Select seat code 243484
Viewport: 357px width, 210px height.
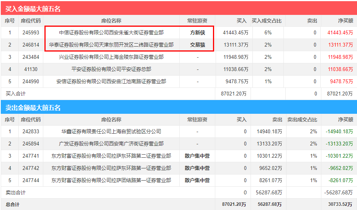point(31,57)
